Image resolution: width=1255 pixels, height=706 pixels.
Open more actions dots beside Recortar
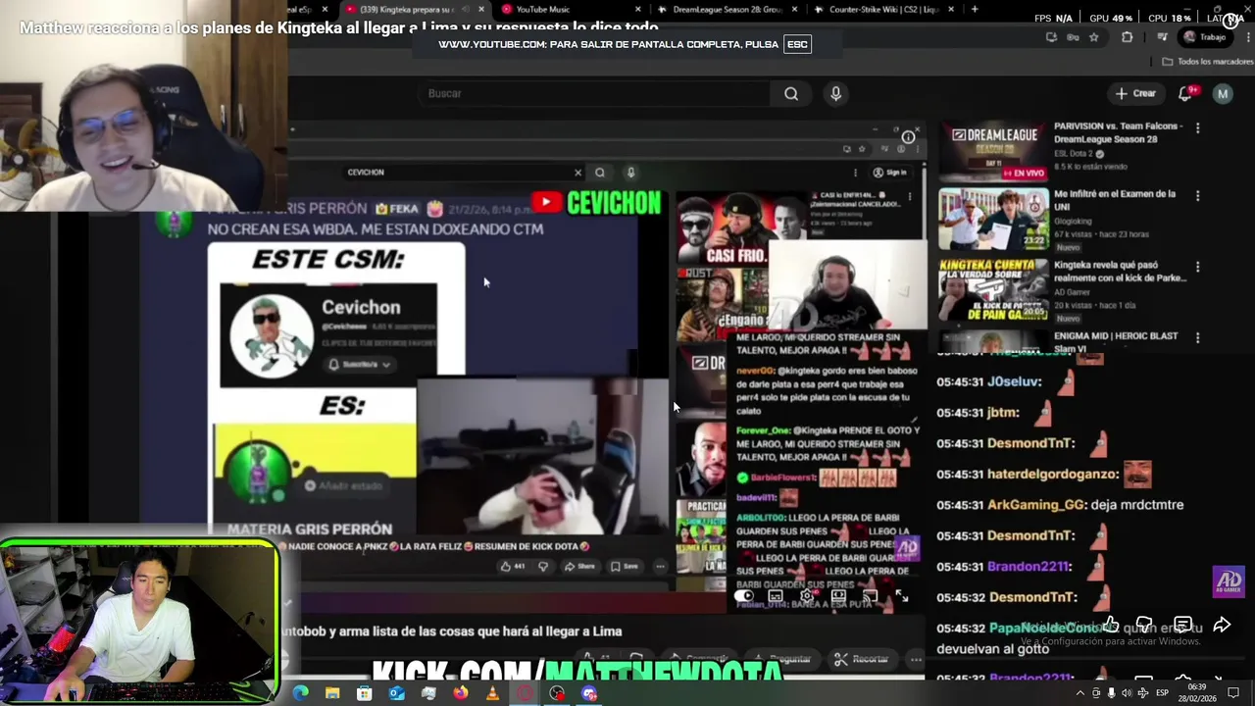click(916, 659)
